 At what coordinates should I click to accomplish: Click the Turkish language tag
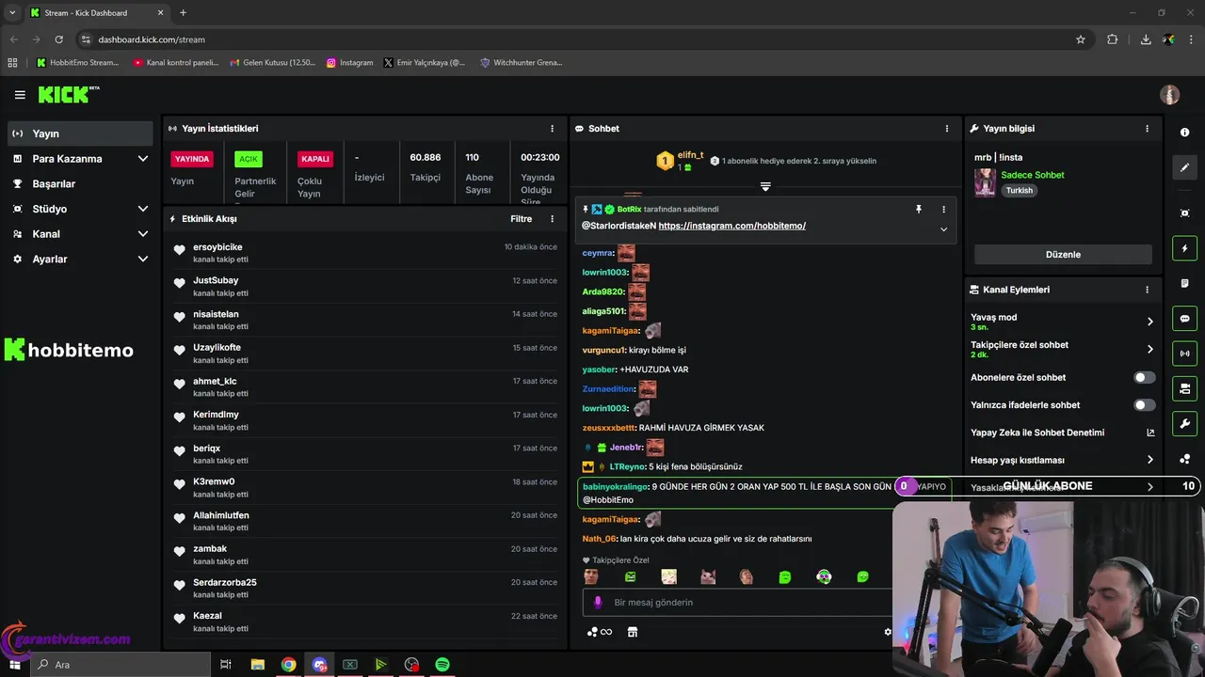click(x=1019, y=190)
